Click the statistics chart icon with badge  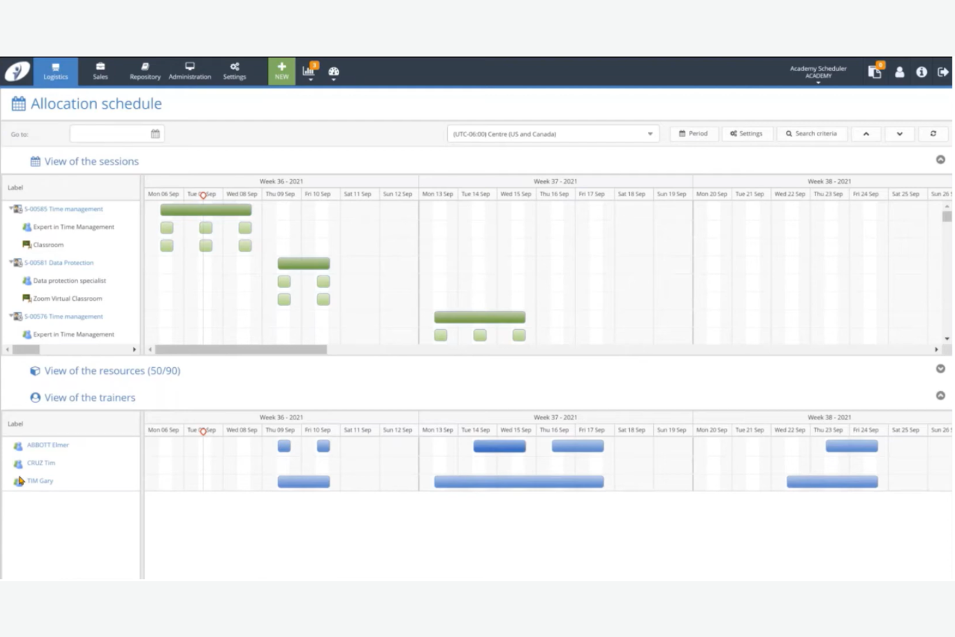pyautogui.click(x=307, y=71)
